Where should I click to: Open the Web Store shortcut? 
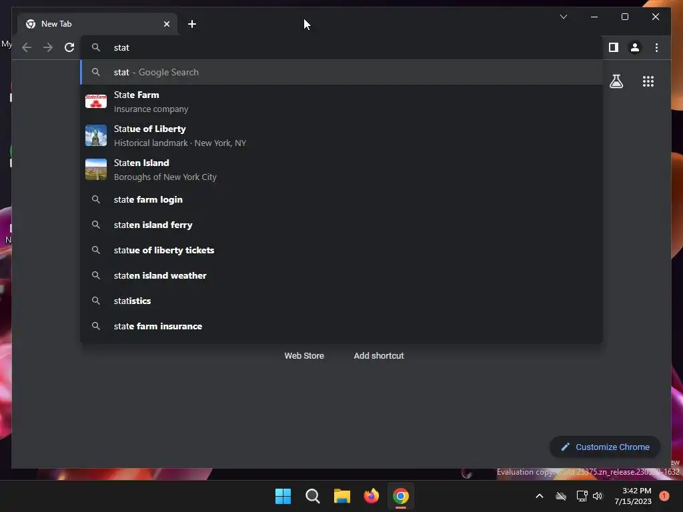tap(304, 356)
